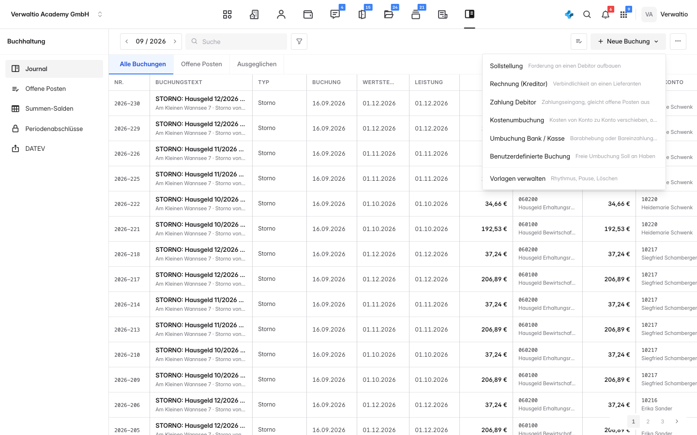Open the buildings icon in top navigation
697x435 pixels.
pos(254,14)
